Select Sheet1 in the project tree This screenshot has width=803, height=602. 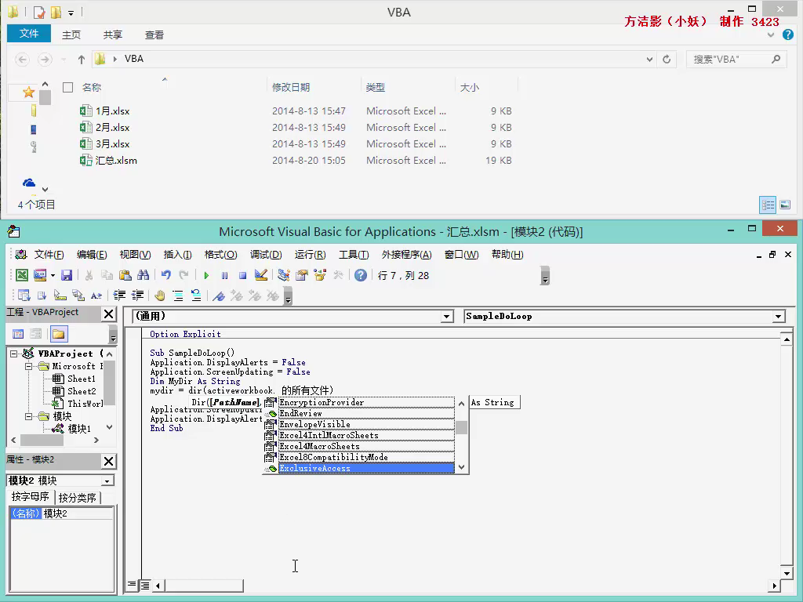coord(82,379)
